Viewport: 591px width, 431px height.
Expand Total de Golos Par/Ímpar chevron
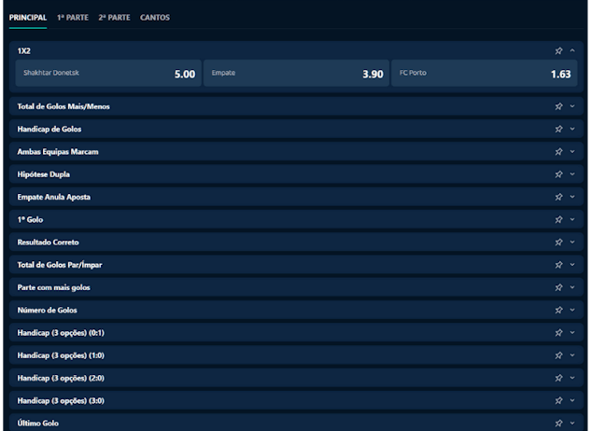click(571, 265)
